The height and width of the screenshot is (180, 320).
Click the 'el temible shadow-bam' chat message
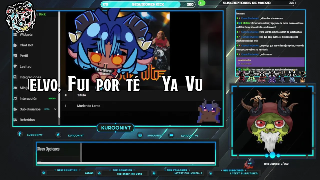pos(259,18)
